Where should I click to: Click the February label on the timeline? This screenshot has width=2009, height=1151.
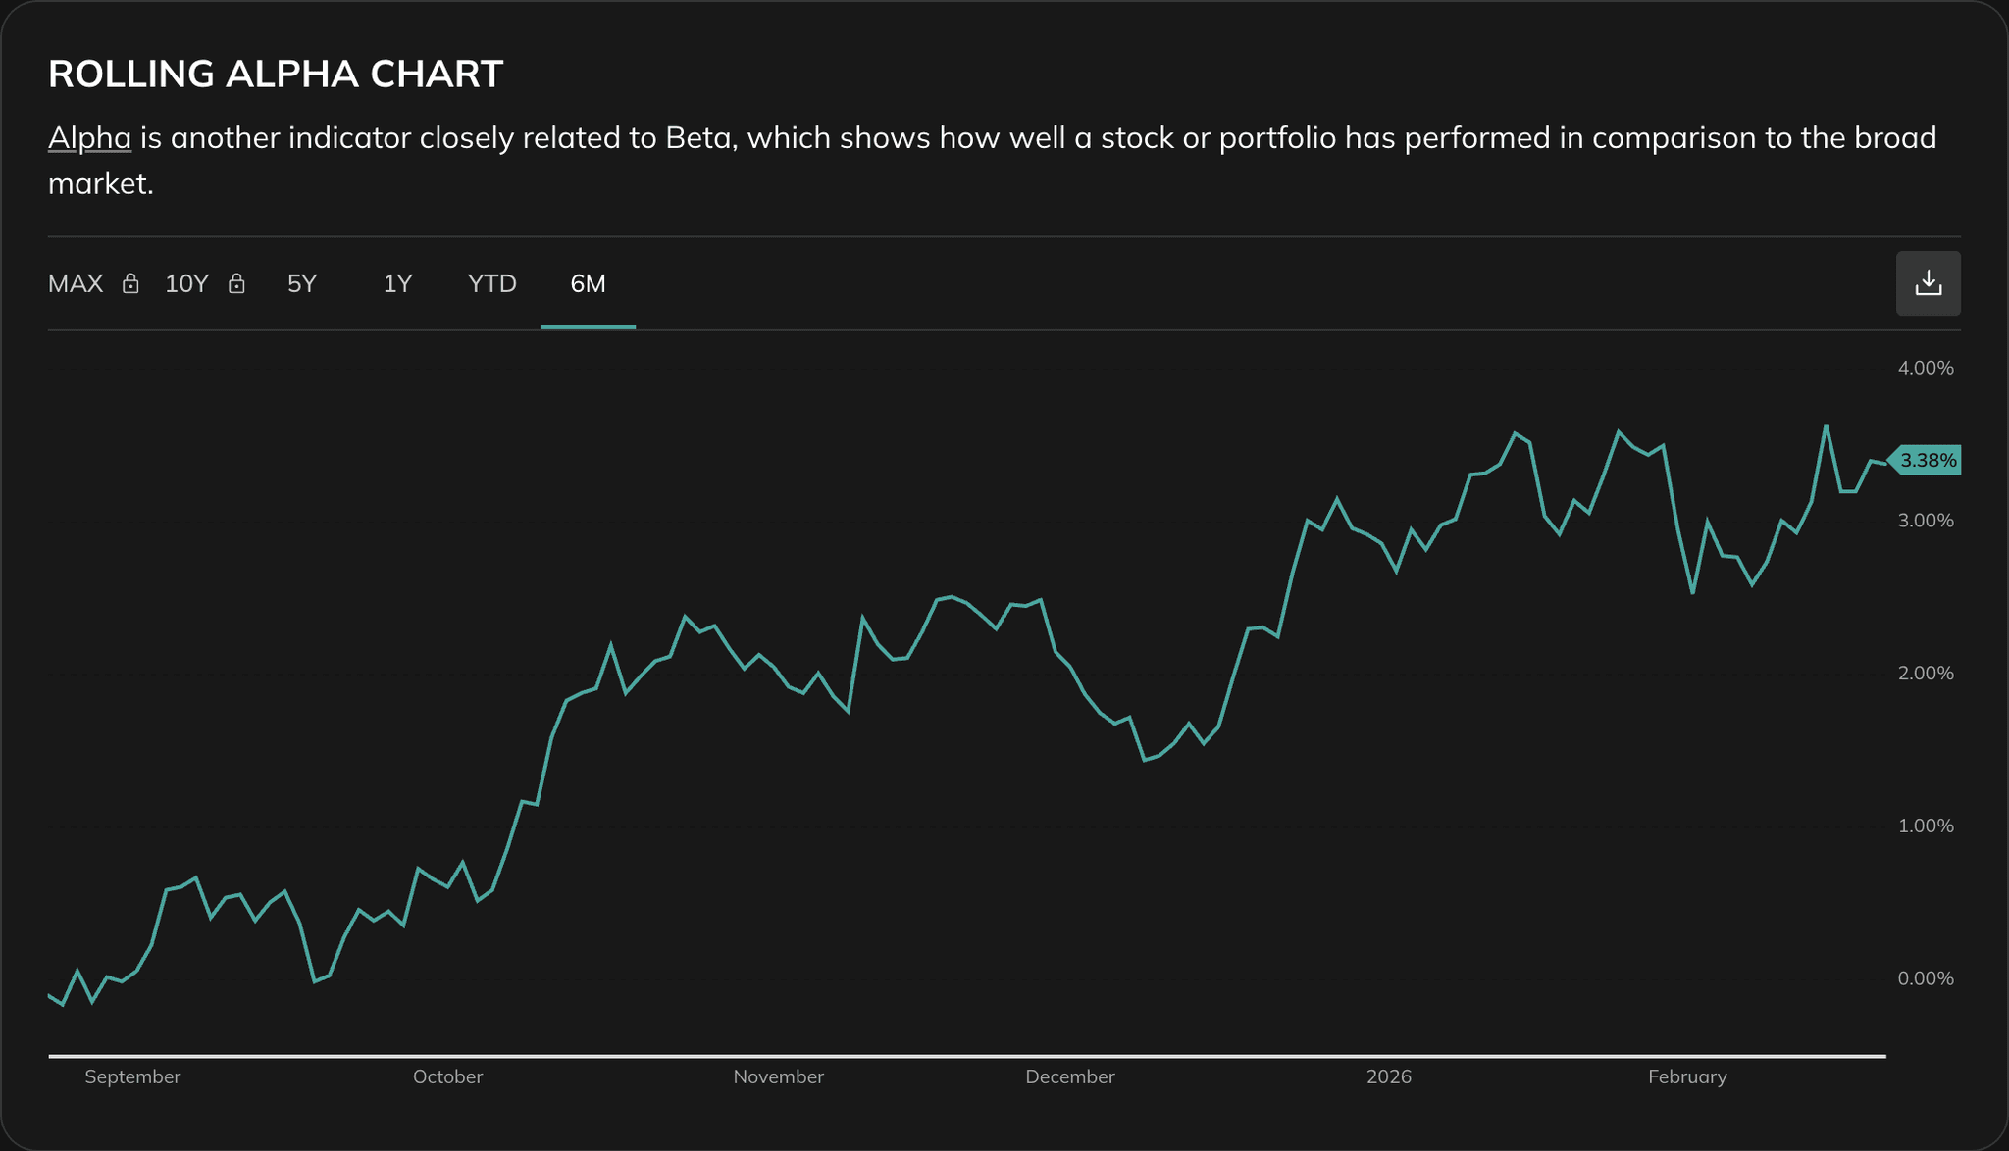(1688, 1076)
